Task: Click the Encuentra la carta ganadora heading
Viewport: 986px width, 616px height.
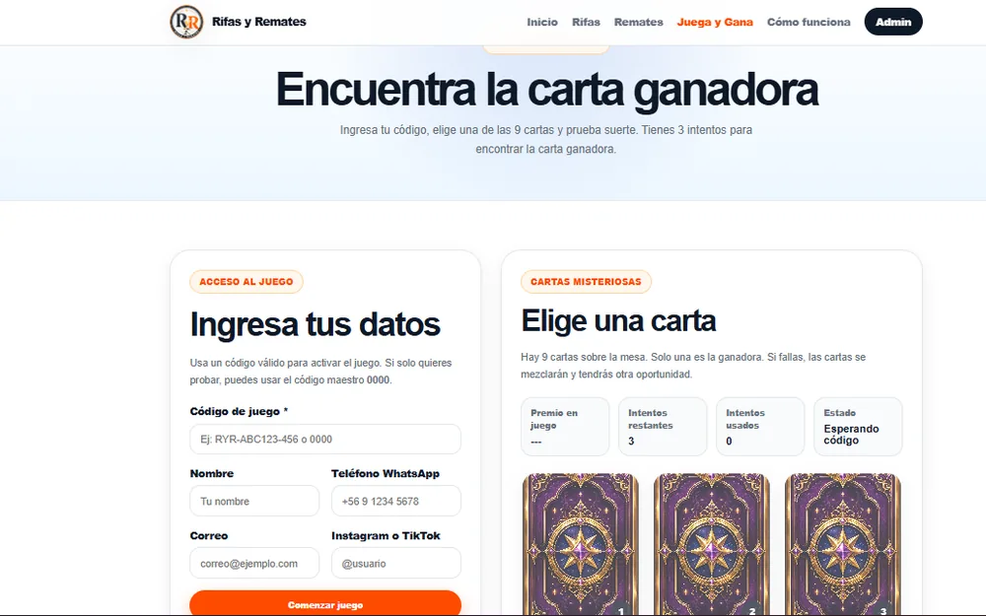Action: point(546,90)
